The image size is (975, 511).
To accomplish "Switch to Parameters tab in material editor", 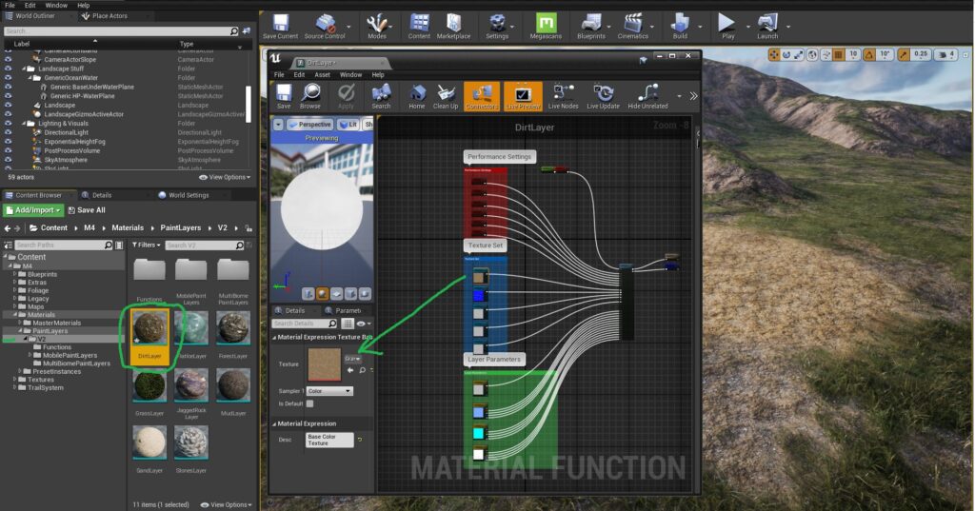I will [343, 310].
